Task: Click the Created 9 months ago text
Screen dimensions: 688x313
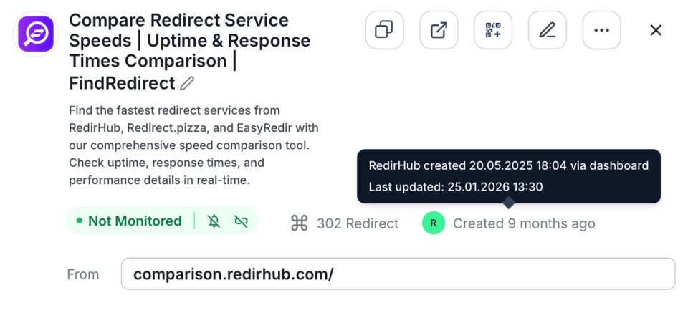Action: tap(524, 223)
